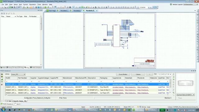The width and height of the screenshot is (199, 112).
Task: Open the Search bottom tab
Action: 17,104
